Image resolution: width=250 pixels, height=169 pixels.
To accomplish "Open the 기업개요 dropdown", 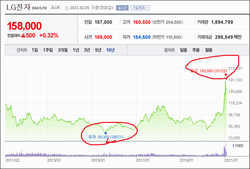I will 140,8.
